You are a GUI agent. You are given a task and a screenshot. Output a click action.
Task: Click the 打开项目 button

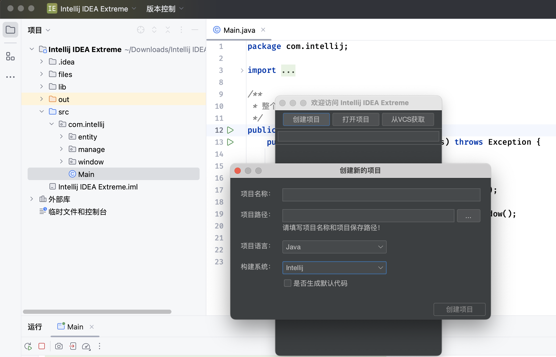tap(356, 119)
